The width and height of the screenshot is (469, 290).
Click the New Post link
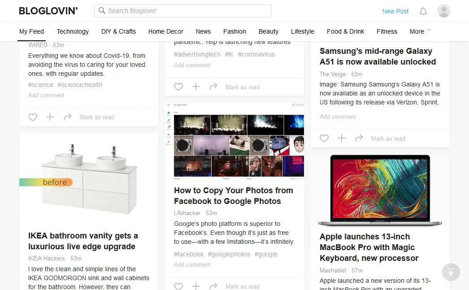[395, 11]
